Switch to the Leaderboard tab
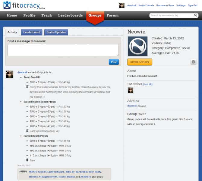Screen dimensions: 202x181 click(32, 32)
